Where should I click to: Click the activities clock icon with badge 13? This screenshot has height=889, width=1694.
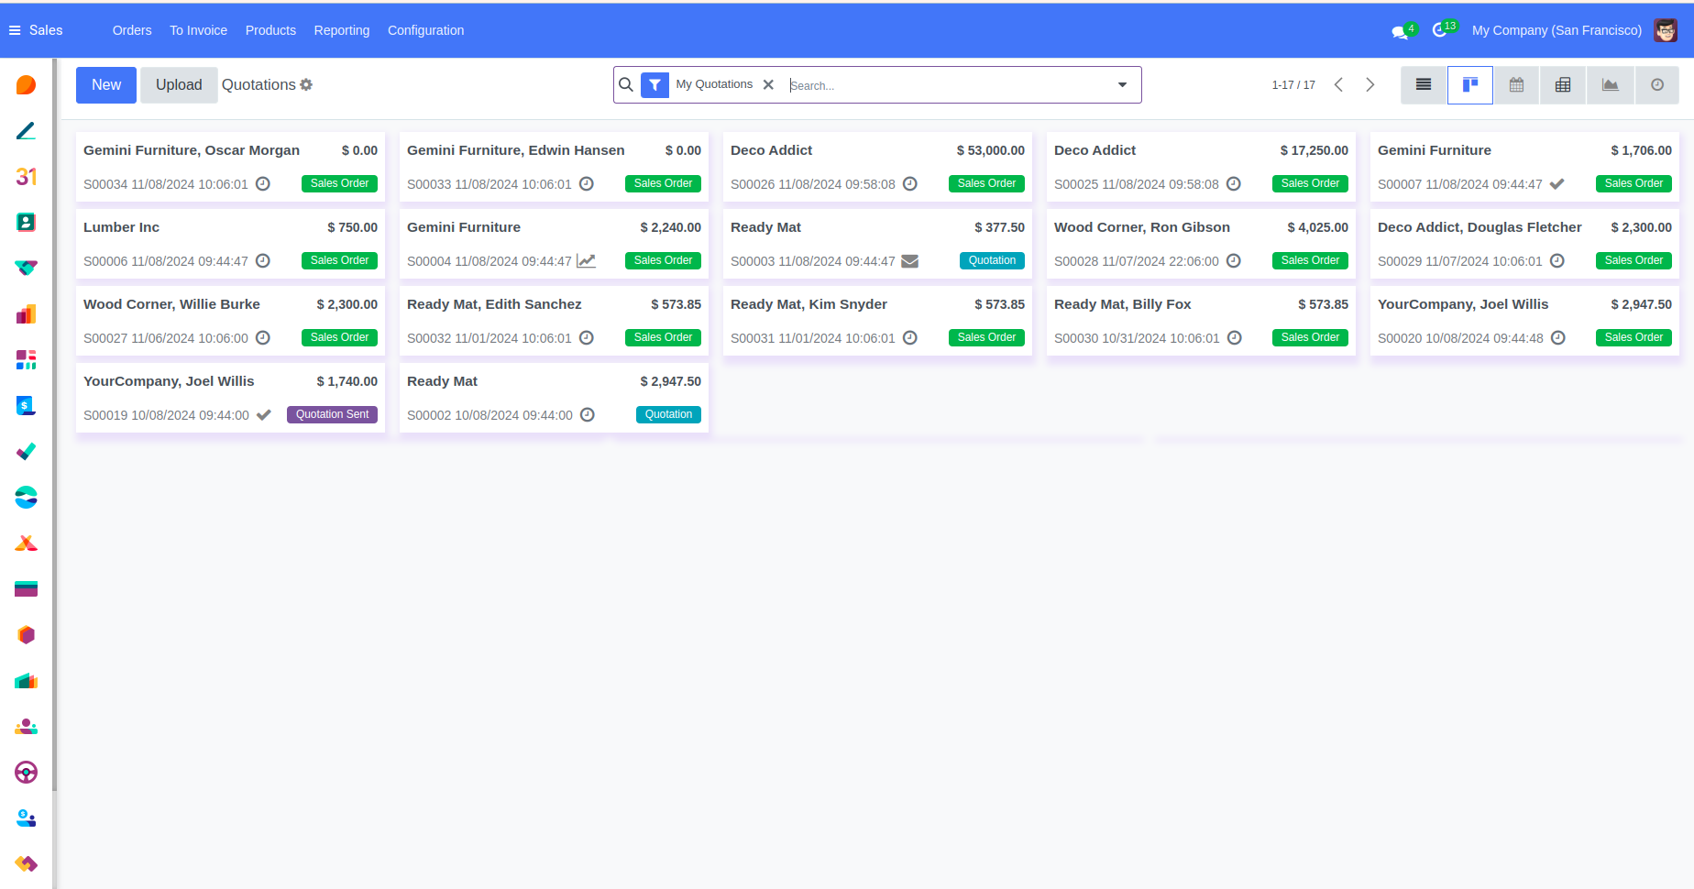[x=1439, y=30]
